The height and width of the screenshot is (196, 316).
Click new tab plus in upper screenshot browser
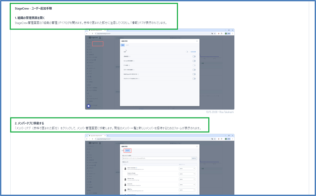tap(108, 30)
